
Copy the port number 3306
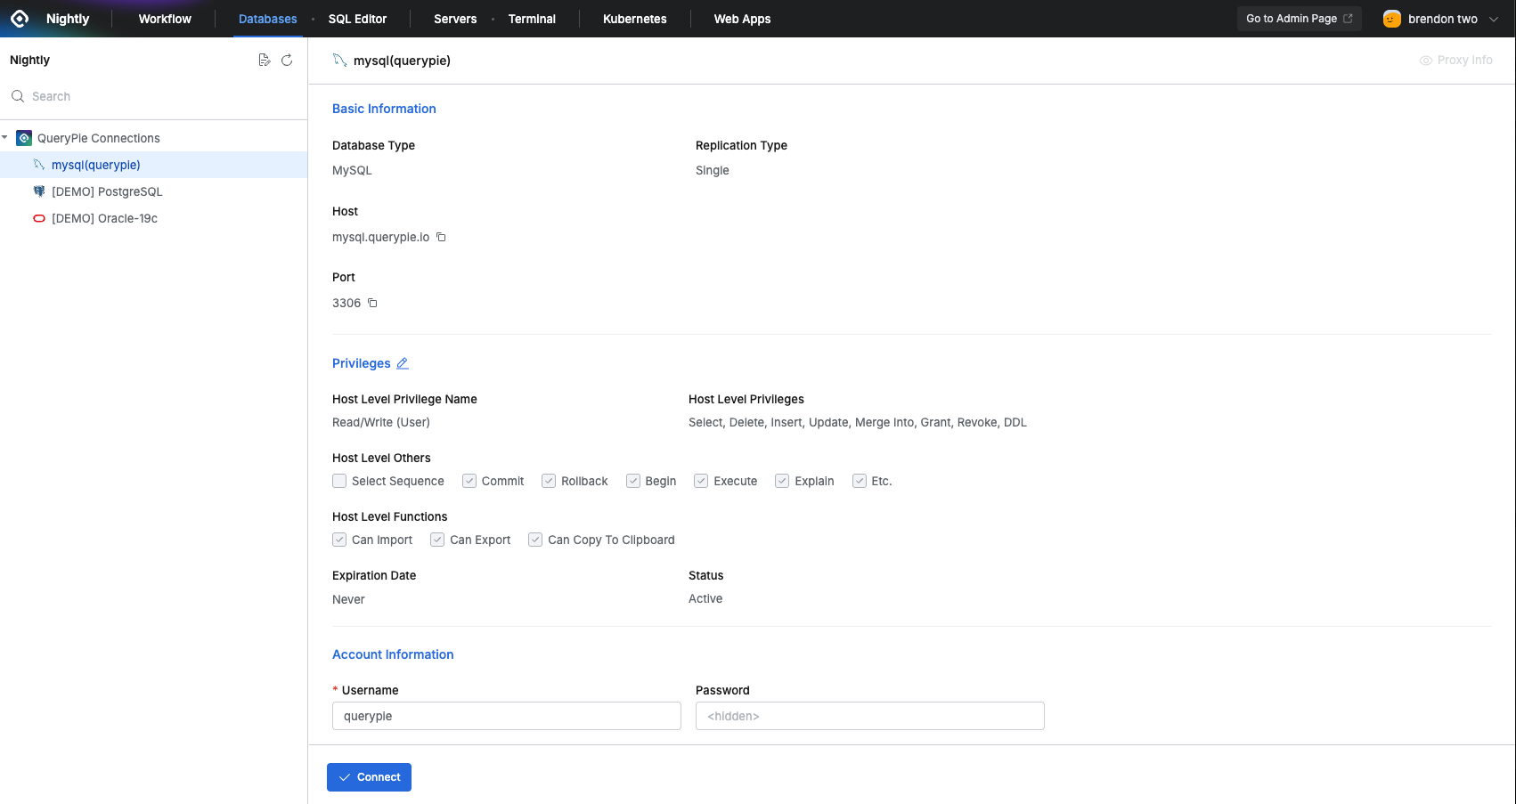pyautogui.click(x=372, y=303)
